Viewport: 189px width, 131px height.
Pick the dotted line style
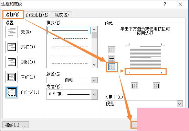[69, 38]
